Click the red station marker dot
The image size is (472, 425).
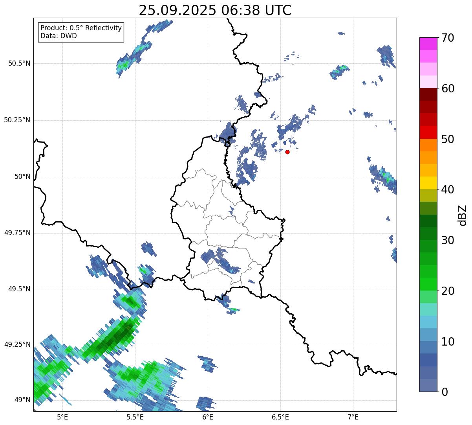point(287,152)
